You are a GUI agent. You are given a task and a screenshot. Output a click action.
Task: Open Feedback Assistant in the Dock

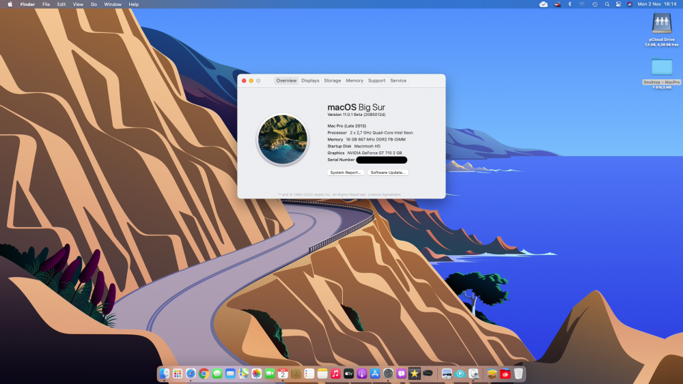pyautogui.click(x=401, y=373)
